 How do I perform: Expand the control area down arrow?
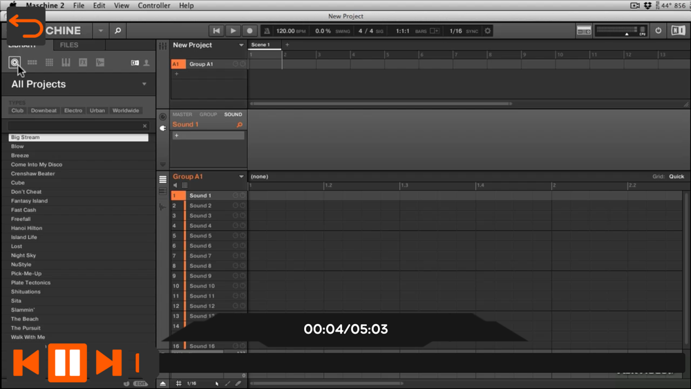coord(162,164)
